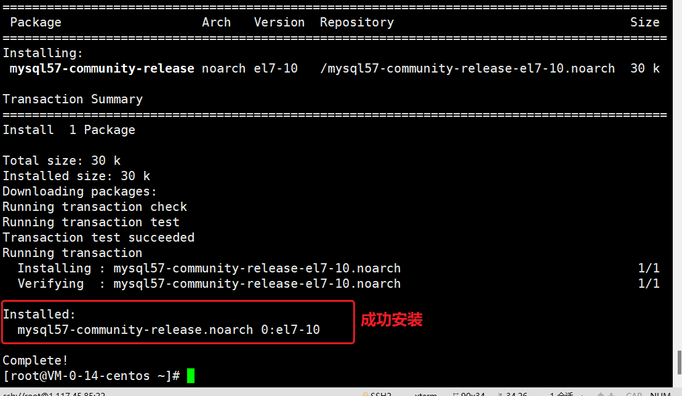The image size is (682, 396).
Task: Click the 'Transaction Summary' heading
Action: coord(73,99)
